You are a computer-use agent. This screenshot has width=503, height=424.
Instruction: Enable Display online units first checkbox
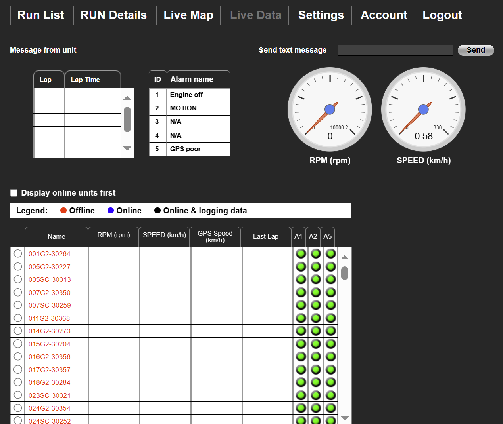14,193
